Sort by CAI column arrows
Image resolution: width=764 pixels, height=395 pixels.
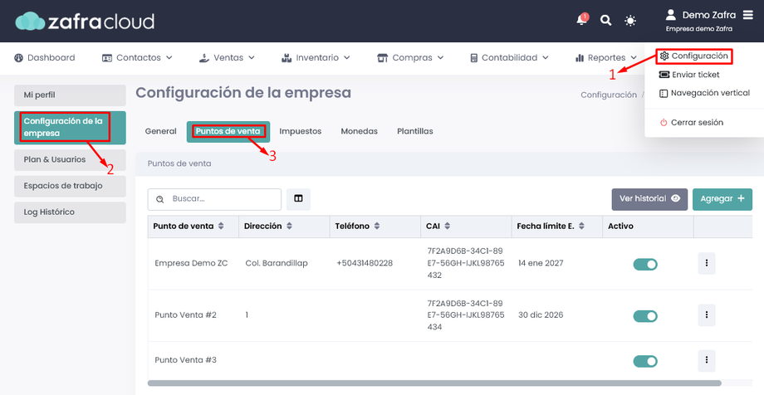click(x=448, y=226)
